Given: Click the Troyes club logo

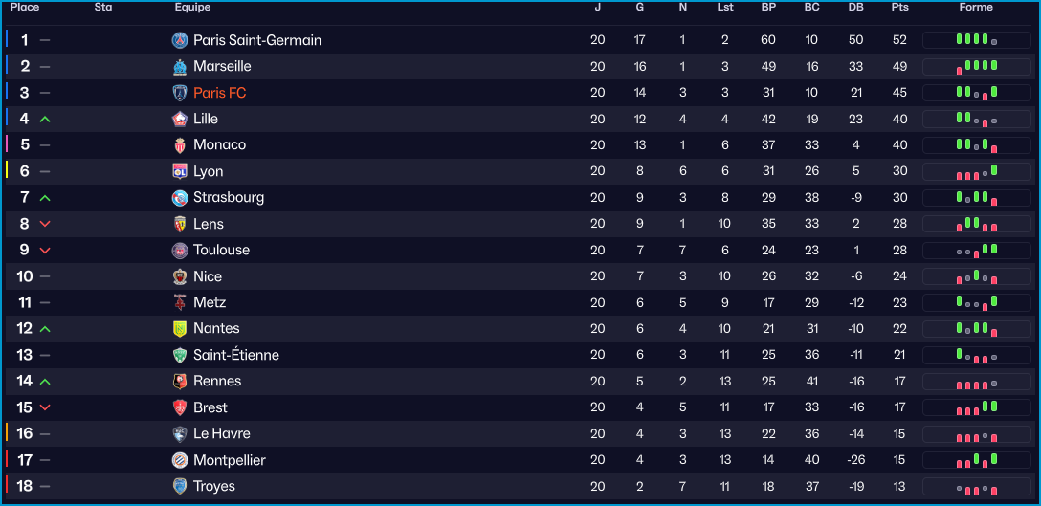Looking at the screenshot, I should tap(180, 486).
